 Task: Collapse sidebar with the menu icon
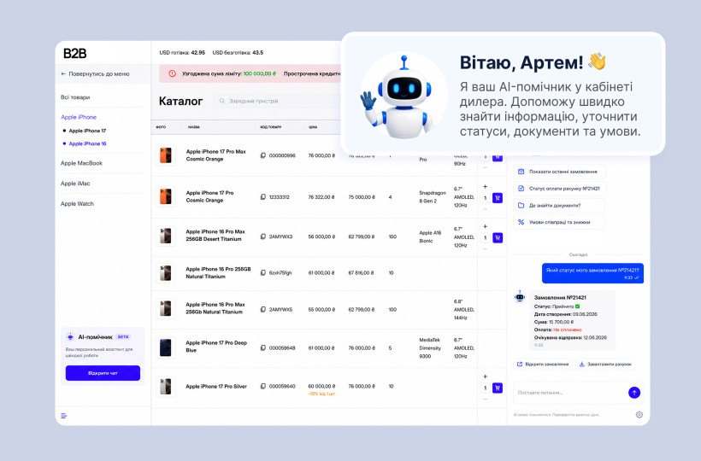(x=64, y=416)
